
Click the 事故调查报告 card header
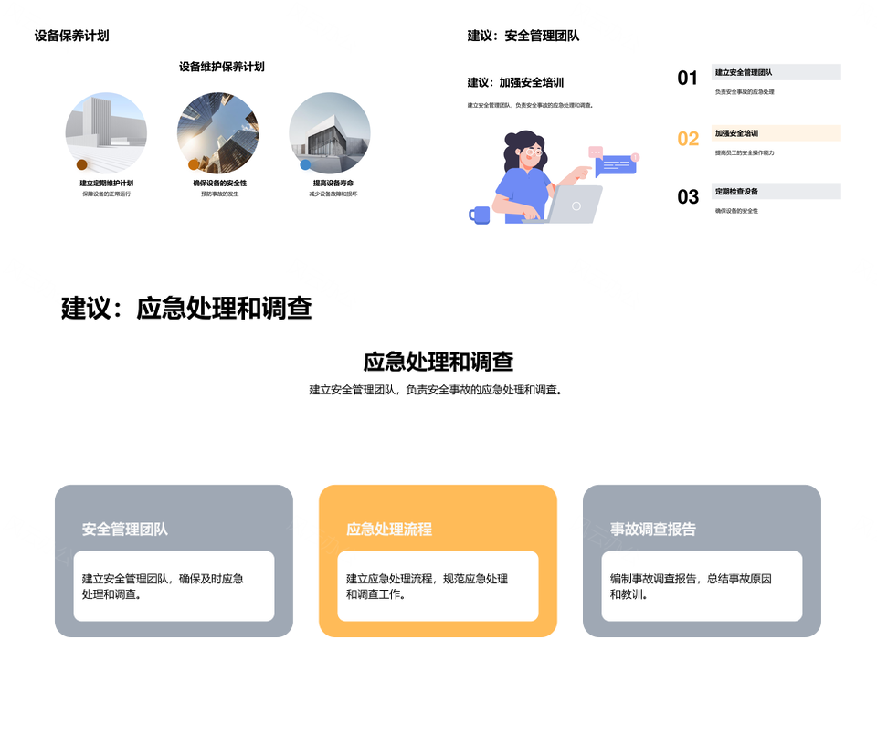pos(653,529)
